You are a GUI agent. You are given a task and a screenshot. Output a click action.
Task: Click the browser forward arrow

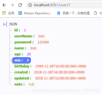[x=12, y=5]
